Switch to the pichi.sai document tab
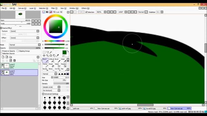Image resolution: width=207 pixels, height=116 pixels. pos(82,109)
